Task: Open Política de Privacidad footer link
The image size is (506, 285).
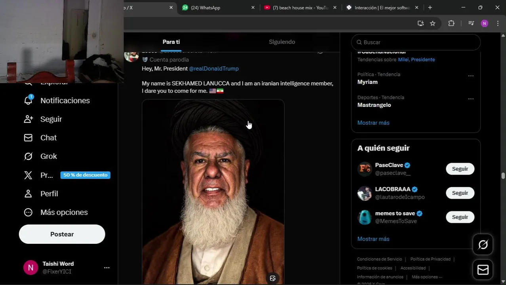Action: (430, 259)
